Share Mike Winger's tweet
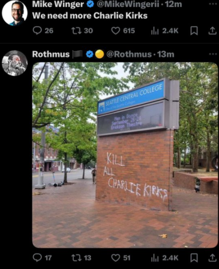Image resolution: width=219 pixels, height=269 pixels. pyautogui.click(x=212, y=31)
